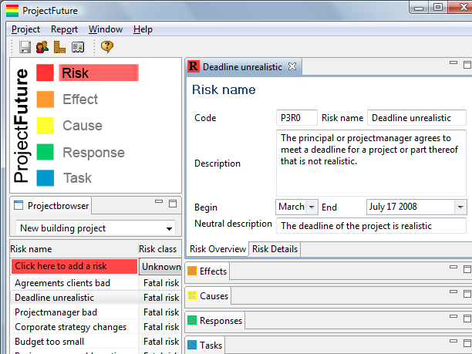Click the Neutral description field
472x354 pixels.
click(371, 225)
